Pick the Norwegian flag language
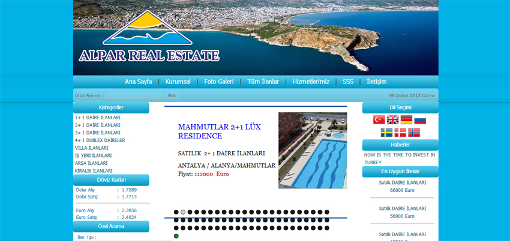 [x=414, y=132]
